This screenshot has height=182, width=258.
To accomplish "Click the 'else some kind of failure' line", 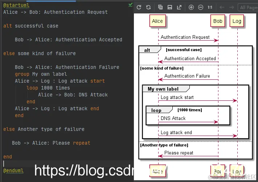I will tap(40, 53).
